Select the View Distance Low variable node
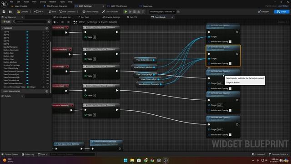The width and height of the screenshot is (291, 164). (x=145, y=60)
